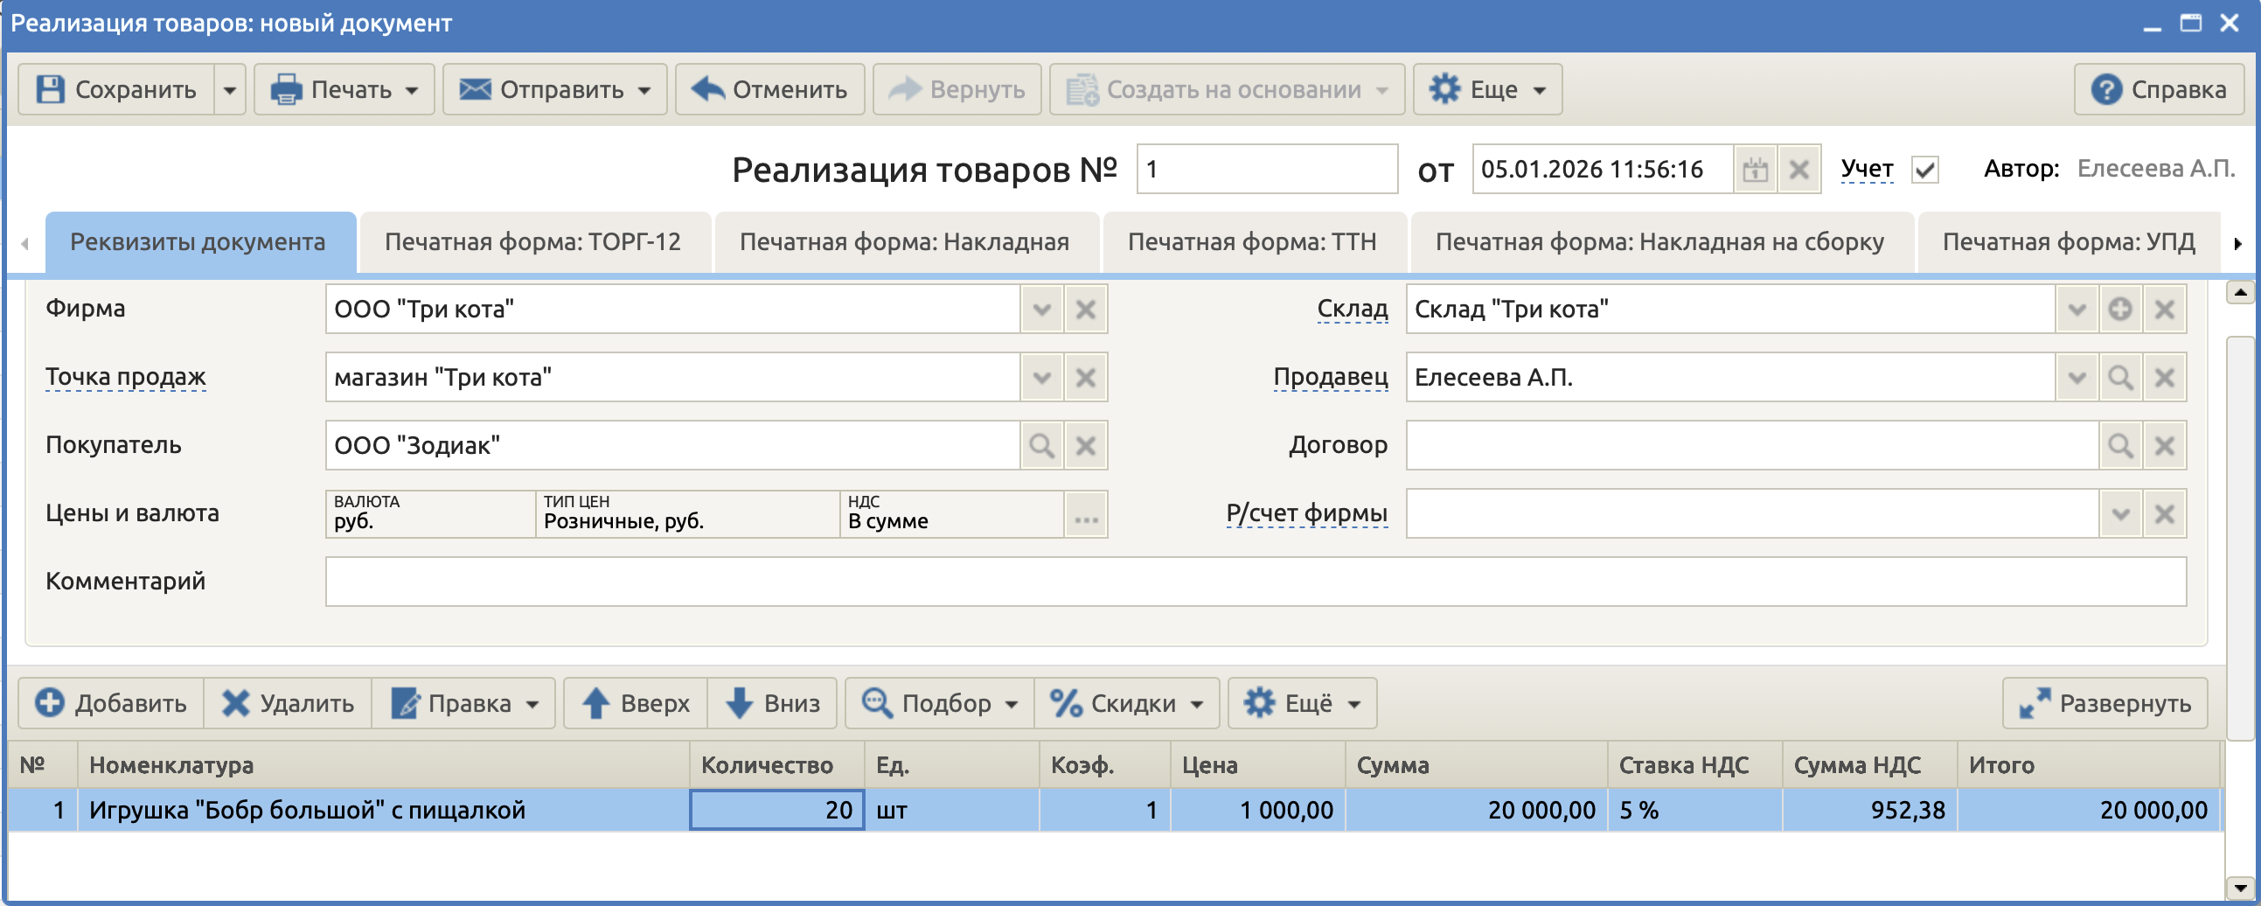Open search for the Продавец field

point(2119,378)
